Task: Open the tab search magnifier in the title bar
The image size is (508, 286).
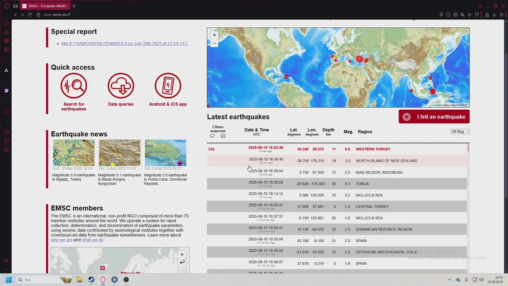Action: coord(480,6)
